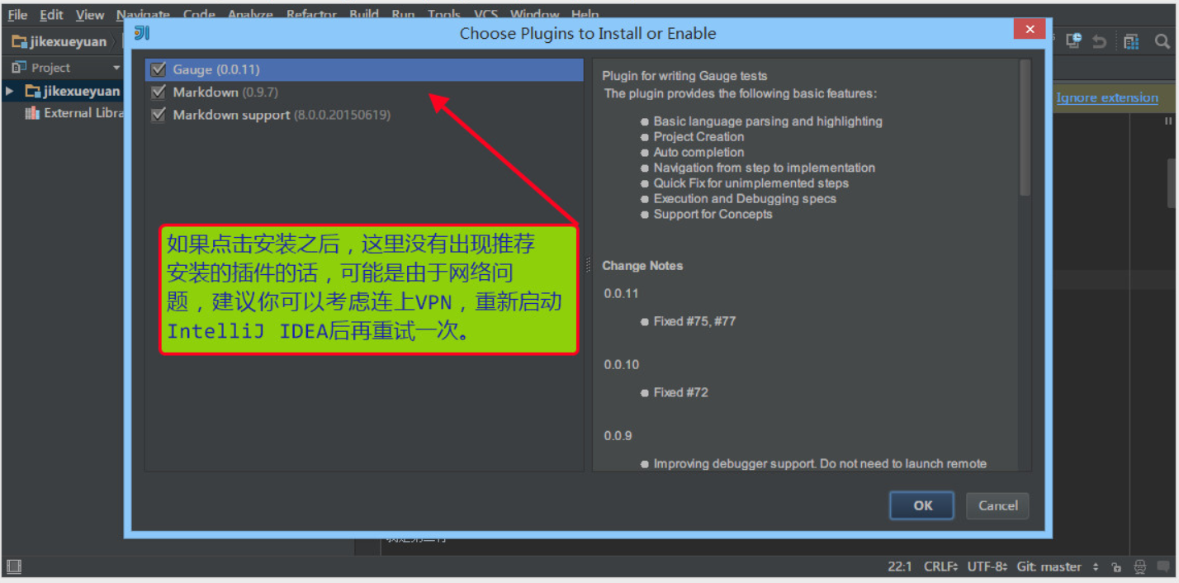Open the Project view dropdown arrow
The width and height of the screenshot is (1179, 583).
click(x=116, y=68)
